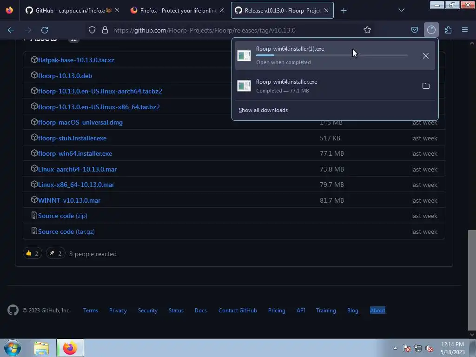Open the Windows Start menu
Viewport: 476px width, 357px height.
pos(13,348)
